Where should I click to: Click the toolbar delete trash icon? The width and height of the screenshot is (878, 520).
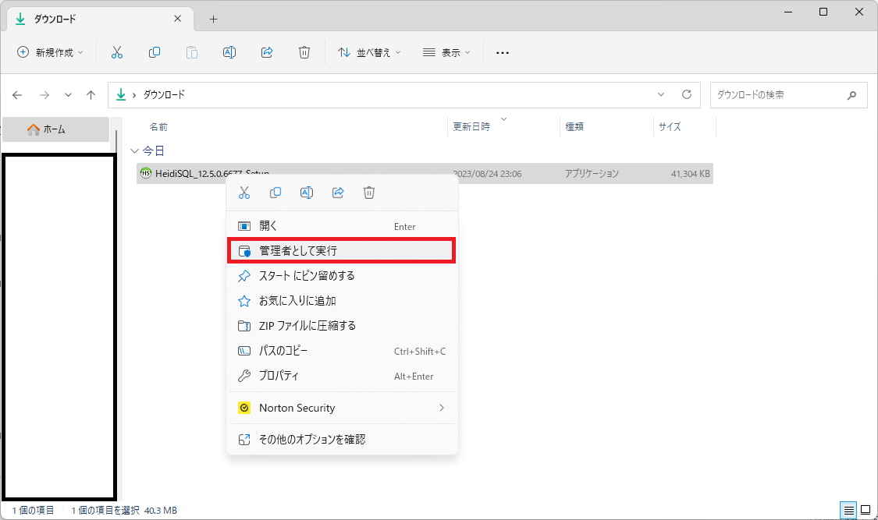304,52
